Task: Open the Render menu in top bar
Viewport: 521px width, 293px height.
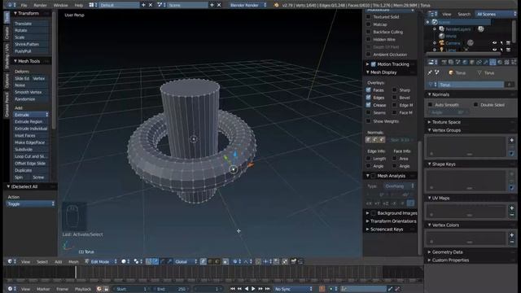Action: click(40, 6)
